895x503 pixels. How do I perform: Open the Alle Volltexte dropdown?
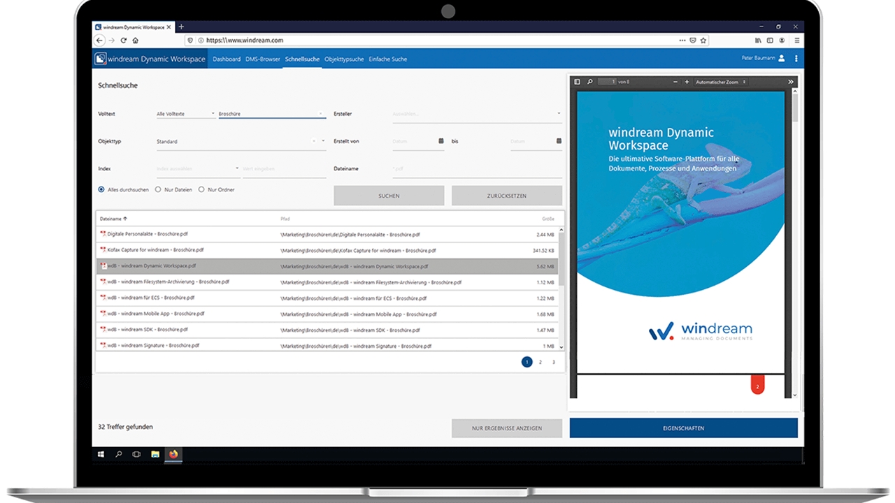(x=186, y=113)
